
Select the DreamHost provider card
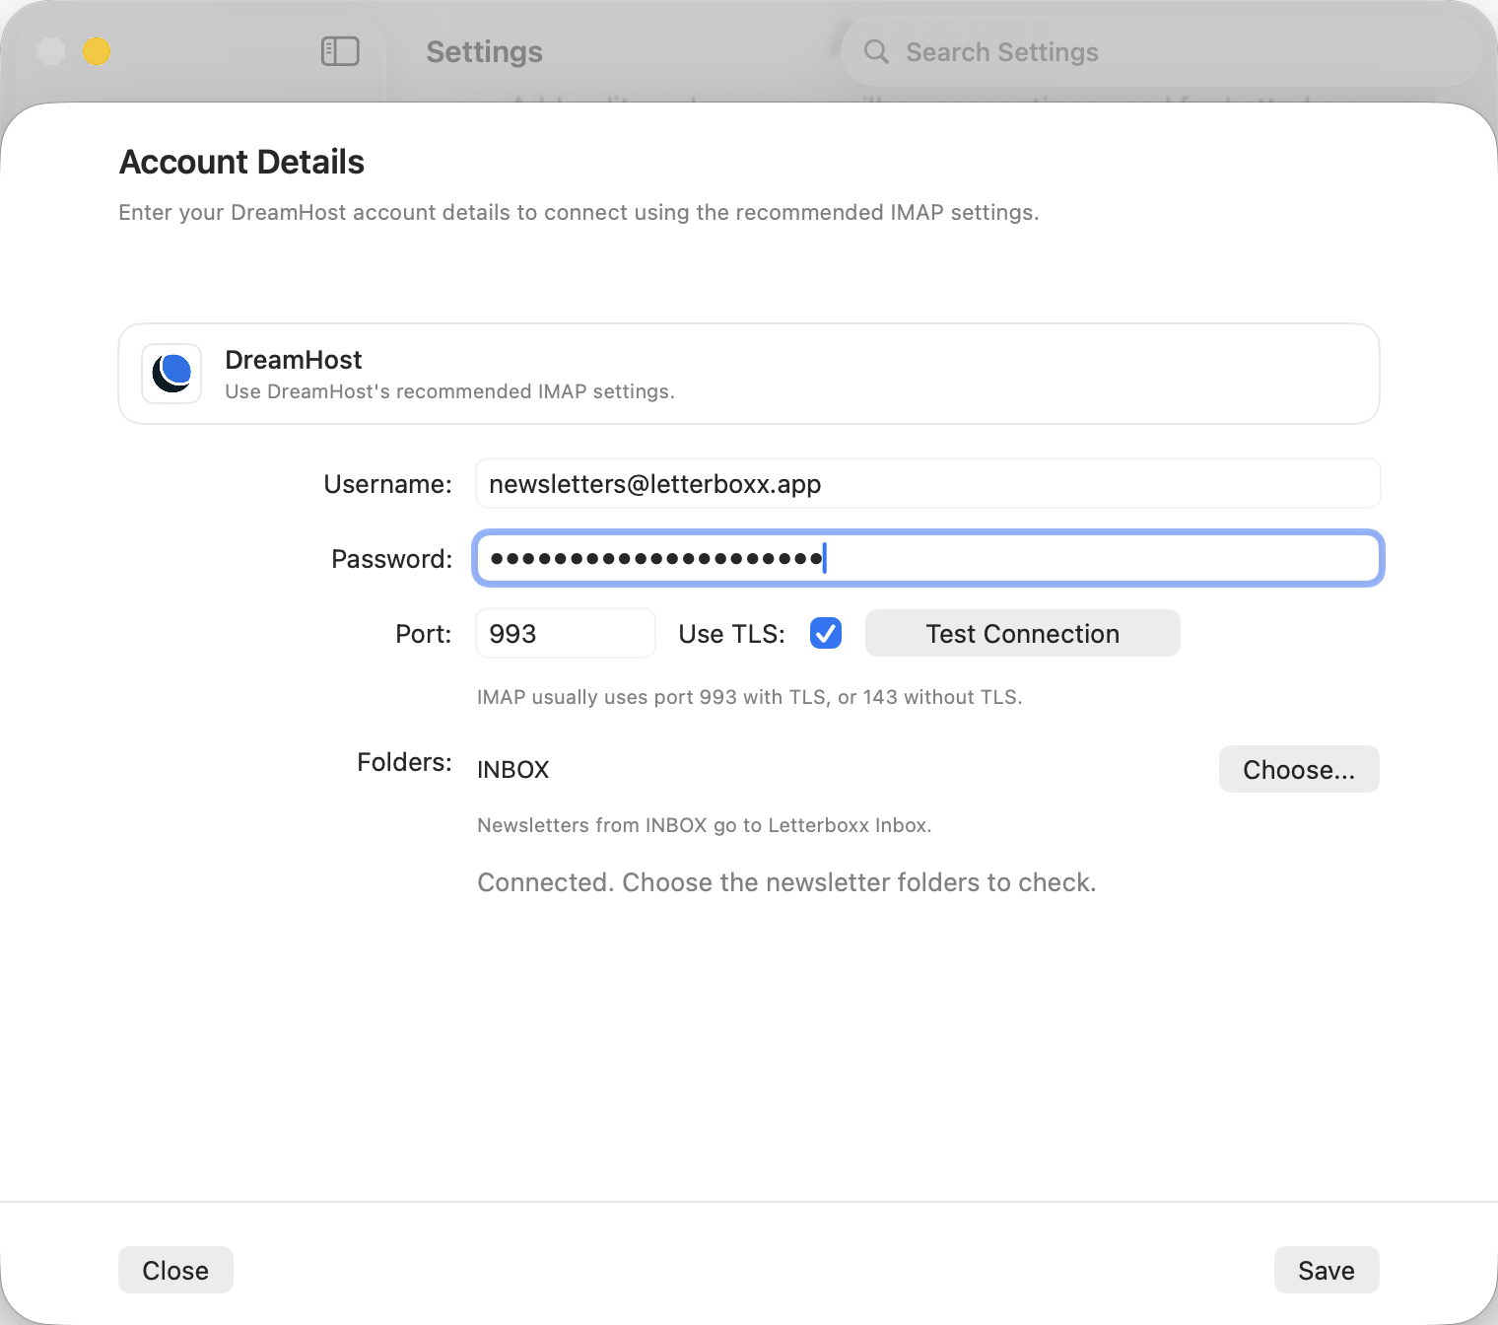click(x=749, y=374)
